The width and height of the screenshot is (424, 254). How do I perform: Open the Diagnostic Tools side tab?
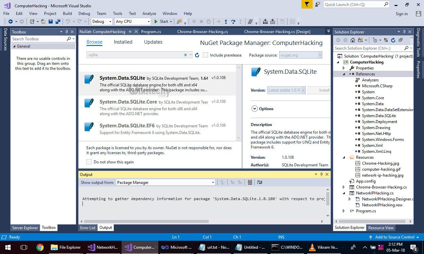pos(418,43)
